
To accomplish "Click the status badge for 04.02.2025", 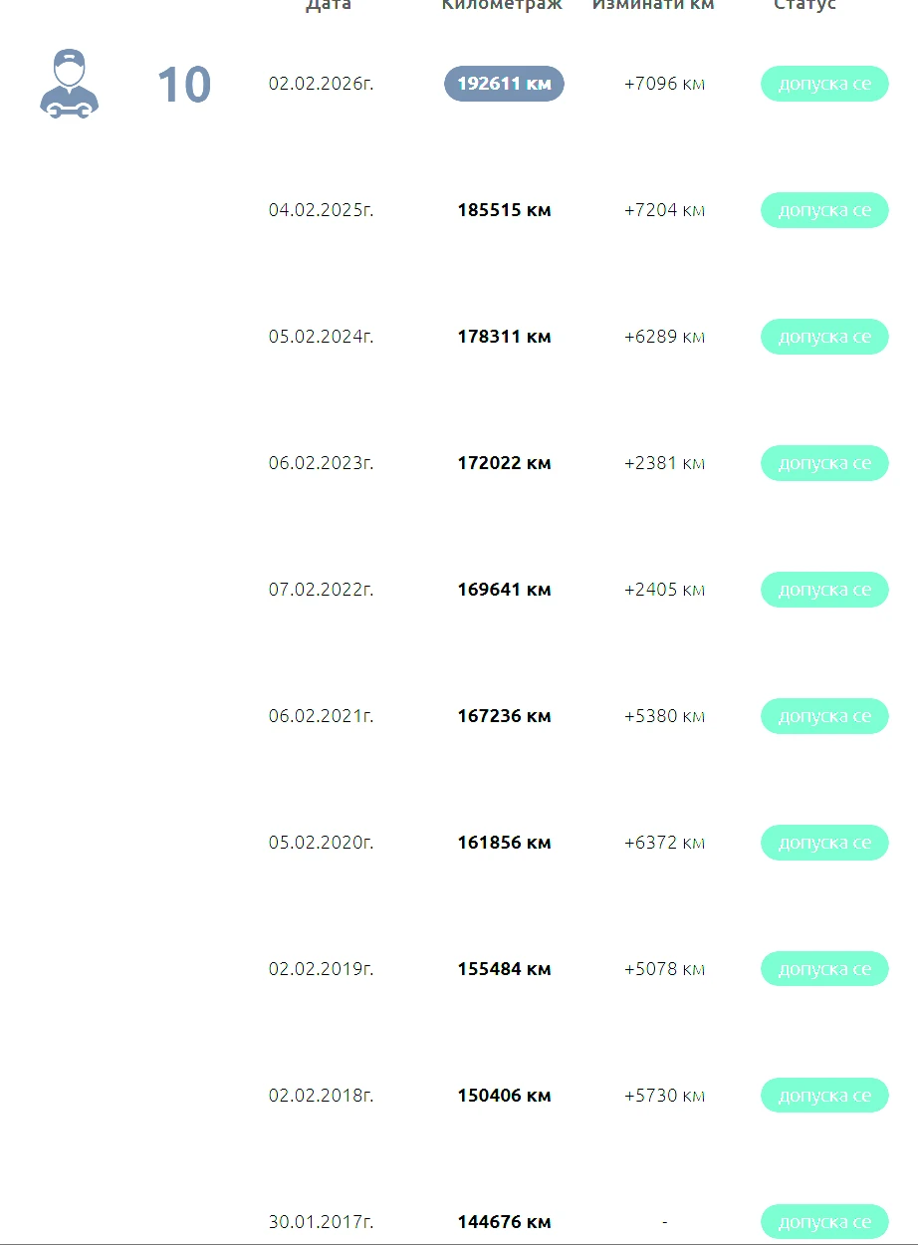I will click(824, 210).
